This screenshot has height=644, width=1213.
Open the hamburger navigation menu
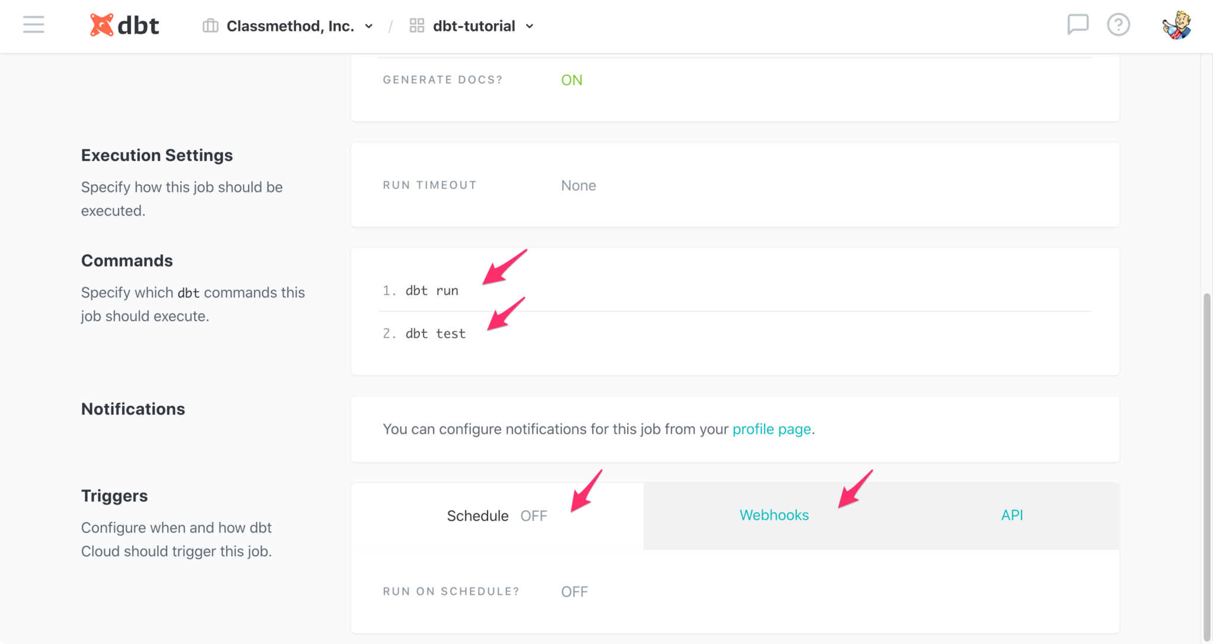click(34, 25)
